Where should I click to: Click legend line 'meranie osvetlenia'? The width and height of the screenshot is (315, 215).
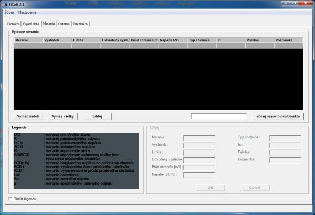62,175
